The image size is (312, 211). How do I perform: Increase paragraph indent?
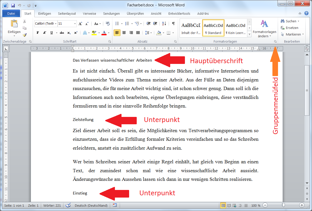[x=155, y=24]
